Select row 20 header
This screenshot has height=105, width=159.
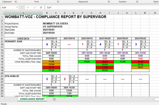[x=2, y=73]
